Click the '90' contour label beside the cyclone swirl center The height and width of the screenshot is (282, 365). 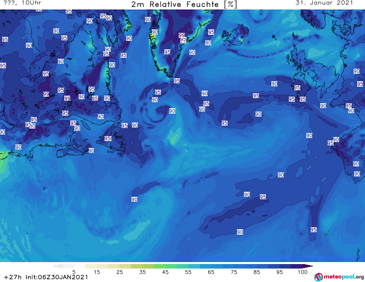[x=172, y=111]
